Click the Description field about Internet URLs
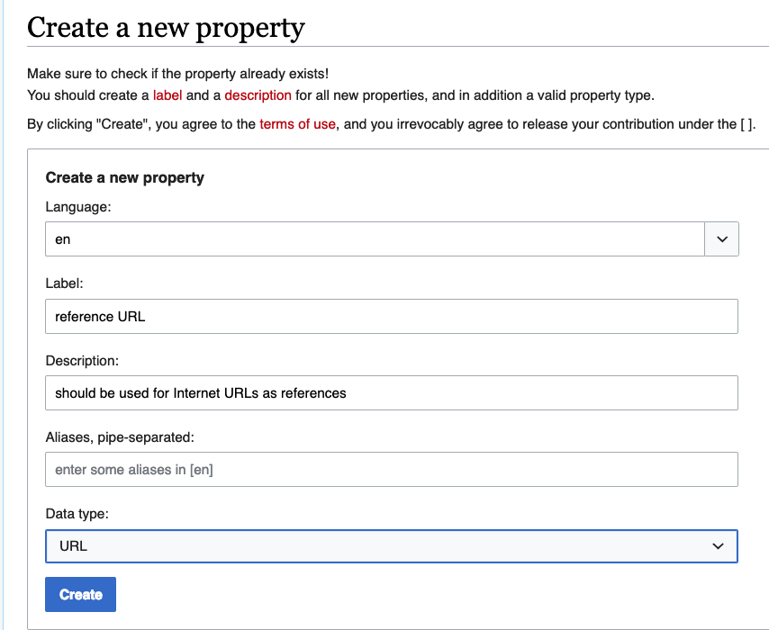This screenshot has width=769, height=630. (x=392, y=392)
